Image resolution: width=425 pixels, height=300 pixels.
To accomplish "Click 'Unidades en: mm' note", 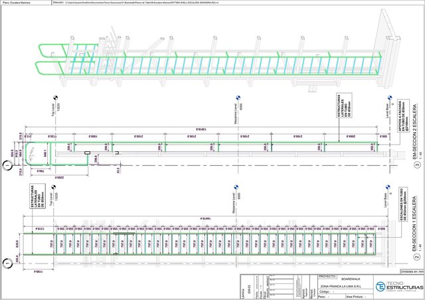I will click(412, 271).
